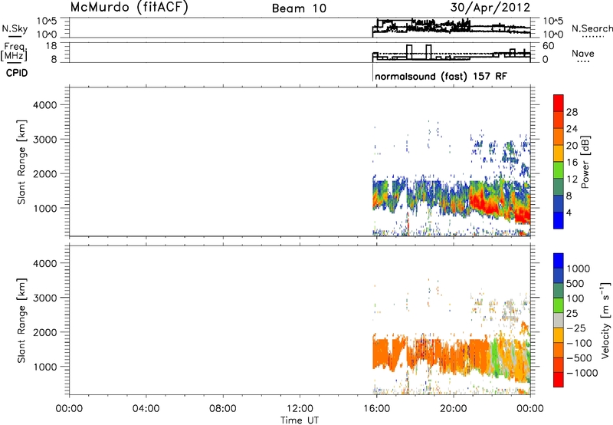Click the 'Freq. [MHz]' axis label

point(15,51)
